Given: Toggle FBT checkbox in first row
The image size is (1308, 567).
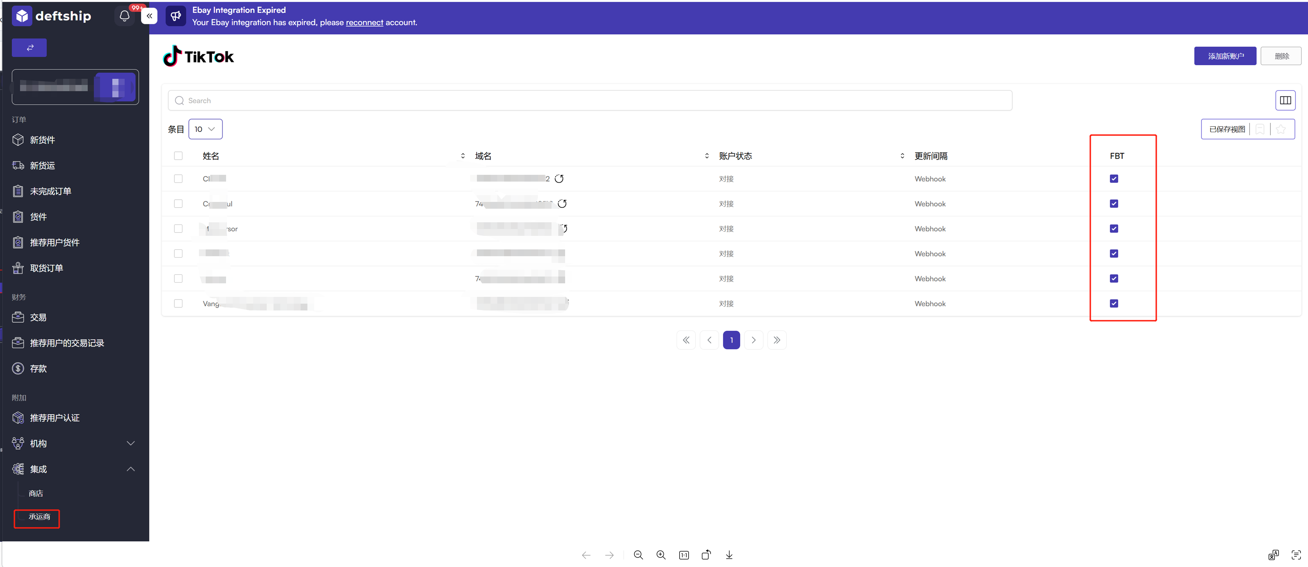Looking at the screenshot, I should (x=1114, y=179).
